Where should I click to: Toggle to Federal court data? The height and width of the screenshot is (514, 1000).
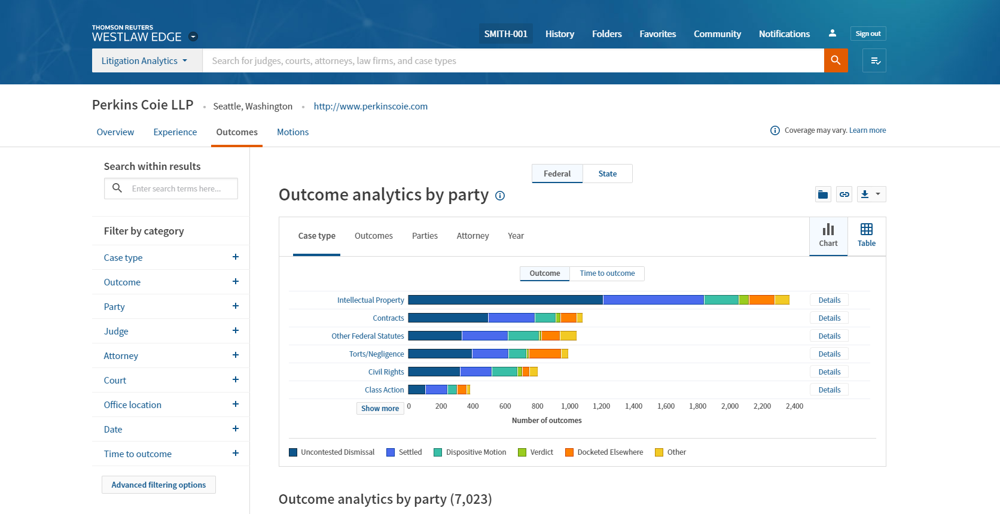click(557, 174)
